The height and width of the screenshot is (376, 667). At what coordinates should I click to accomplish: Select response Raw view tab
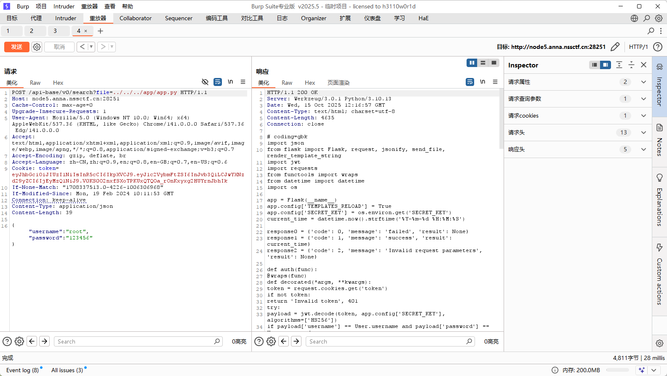[287, 83]
